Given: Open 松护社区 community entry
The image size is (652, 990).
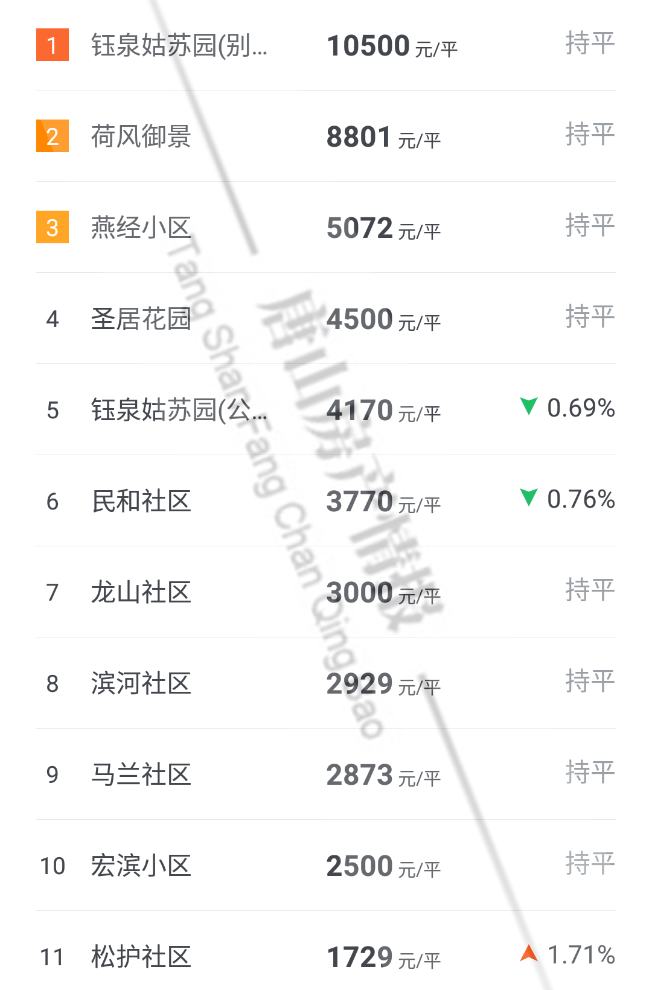Looking at the screenshot, I should point(141,957).
